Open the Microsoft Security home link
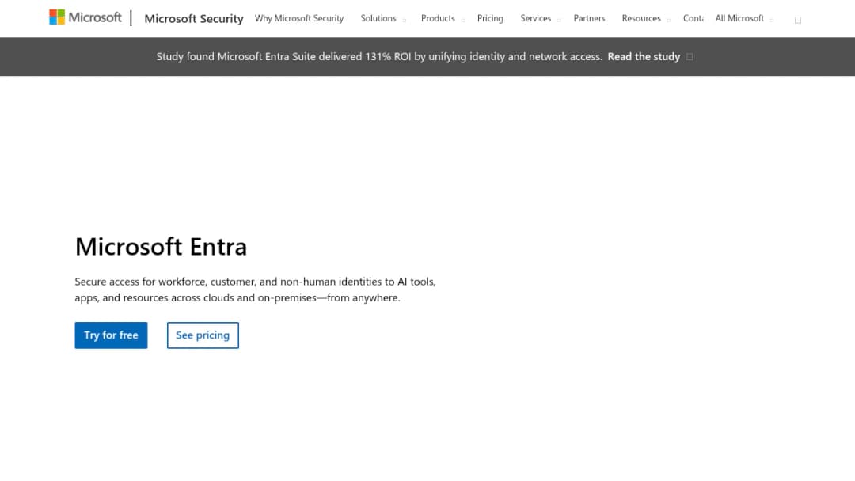The height and width of the screenshot is (481, 855). coord(194,18)
